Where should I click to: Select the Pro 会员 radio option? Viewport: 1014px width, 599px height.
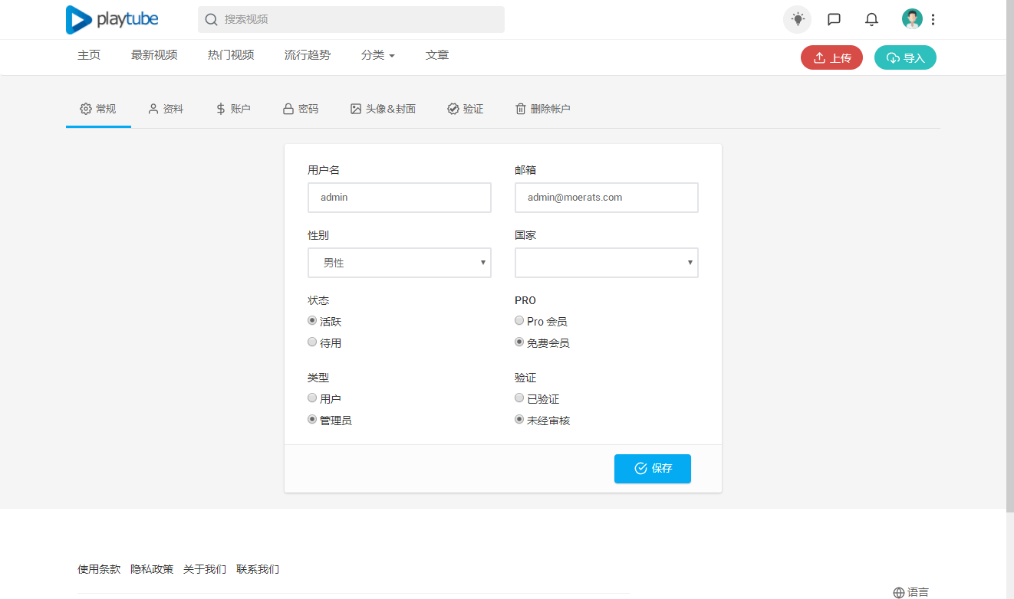coord(519,321)
